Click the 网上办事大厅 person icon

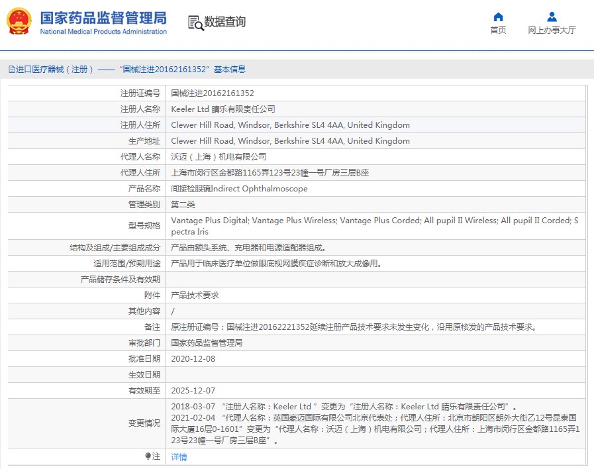pos(552,17)
